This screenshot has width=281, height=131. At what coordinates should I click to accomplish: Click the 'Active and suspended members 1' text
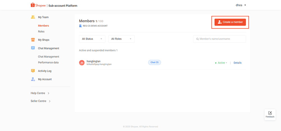point(98,50)
